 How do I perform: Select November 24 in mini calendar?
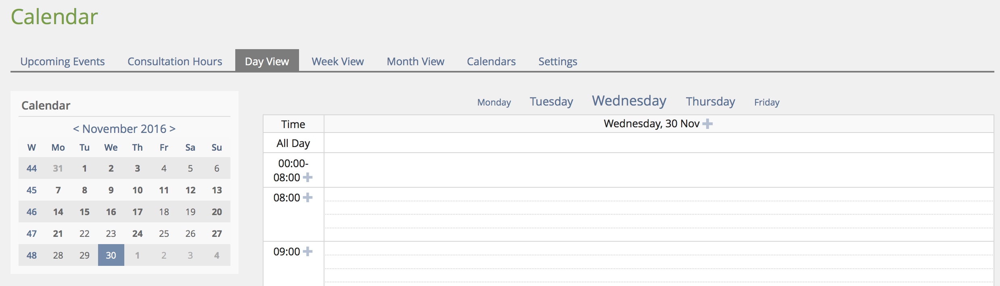[138, 234]
